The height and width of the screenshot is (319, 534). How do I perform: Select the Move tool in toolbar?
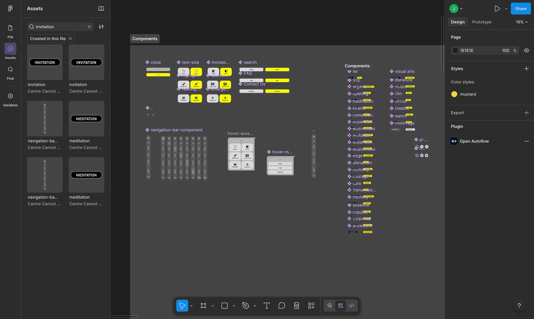(182, 305)
